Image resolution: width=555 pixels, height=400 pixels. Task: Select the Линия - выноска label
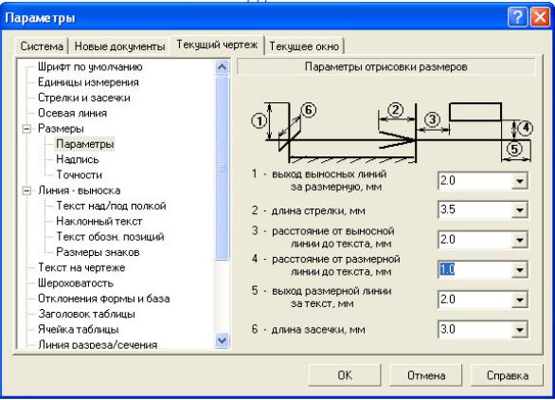pyautogui.click(x=79, y=191)
